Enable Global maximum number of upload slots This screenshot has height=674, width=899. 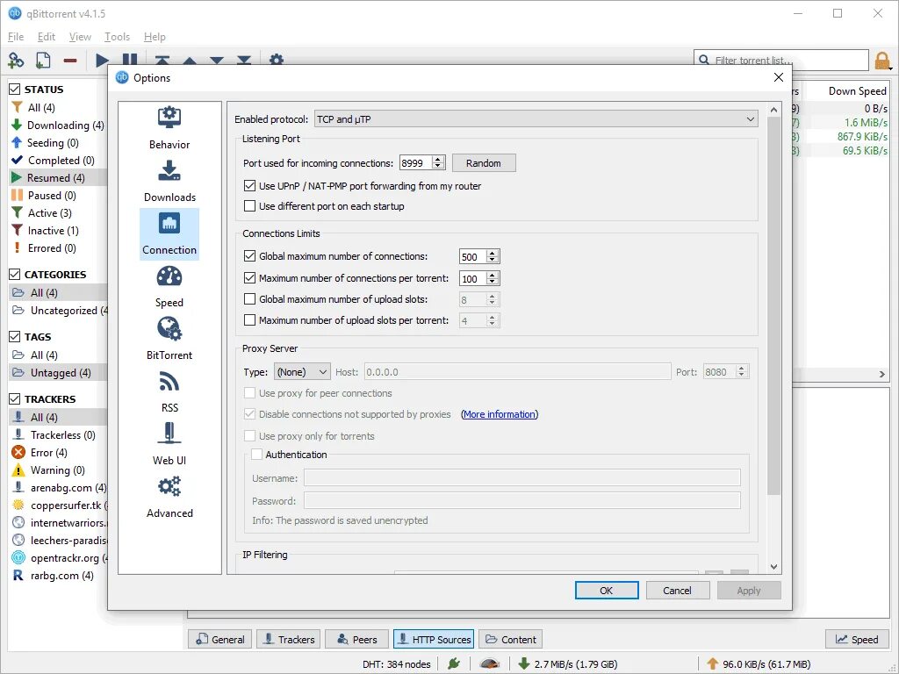[249, 299]
